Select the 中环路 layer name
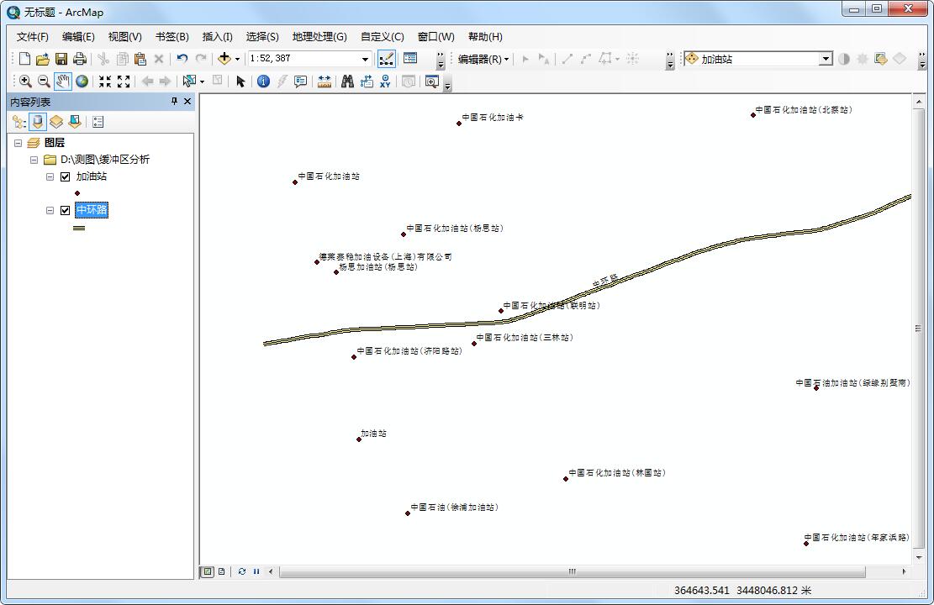Image resolution: width=934 pixels, height=605 pixels. tap(92, 210)
